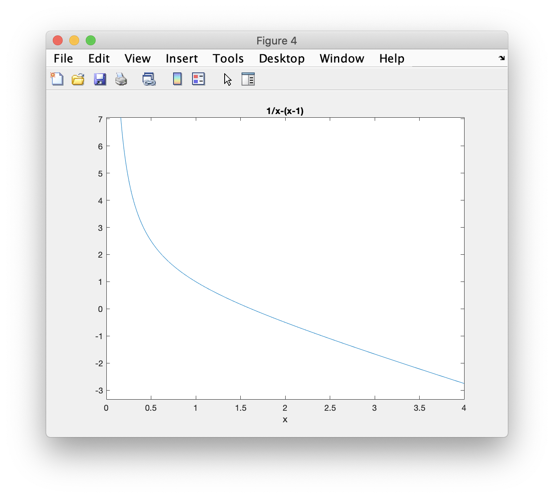Click the Figure 4 window title

tap(277, 41)
